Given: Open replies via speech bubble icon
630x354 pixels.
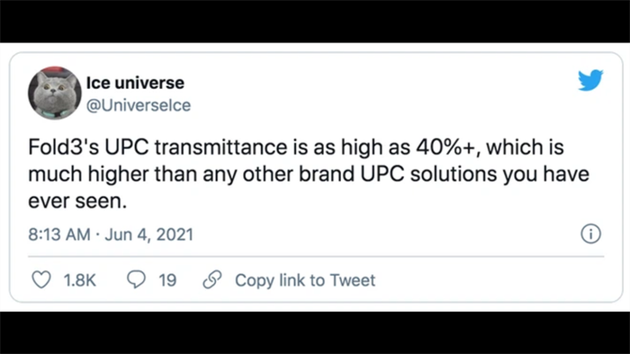Looking at the screenshot, I should [x=136, y=279].
